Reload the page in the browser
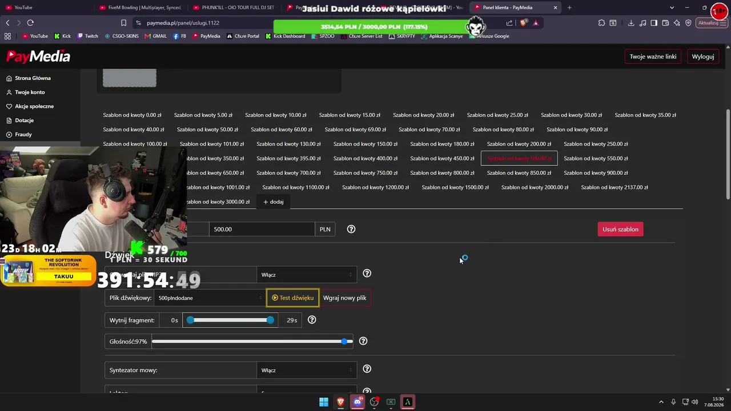 pyautogui.click(x=30, y=23)
